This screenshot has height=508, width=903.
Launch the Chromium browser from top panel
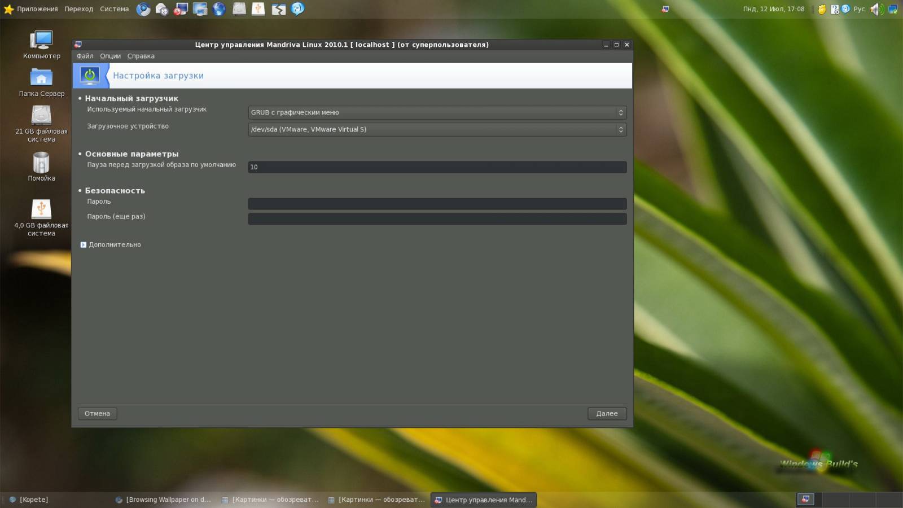pyautogui.click(x=143, y=9)
